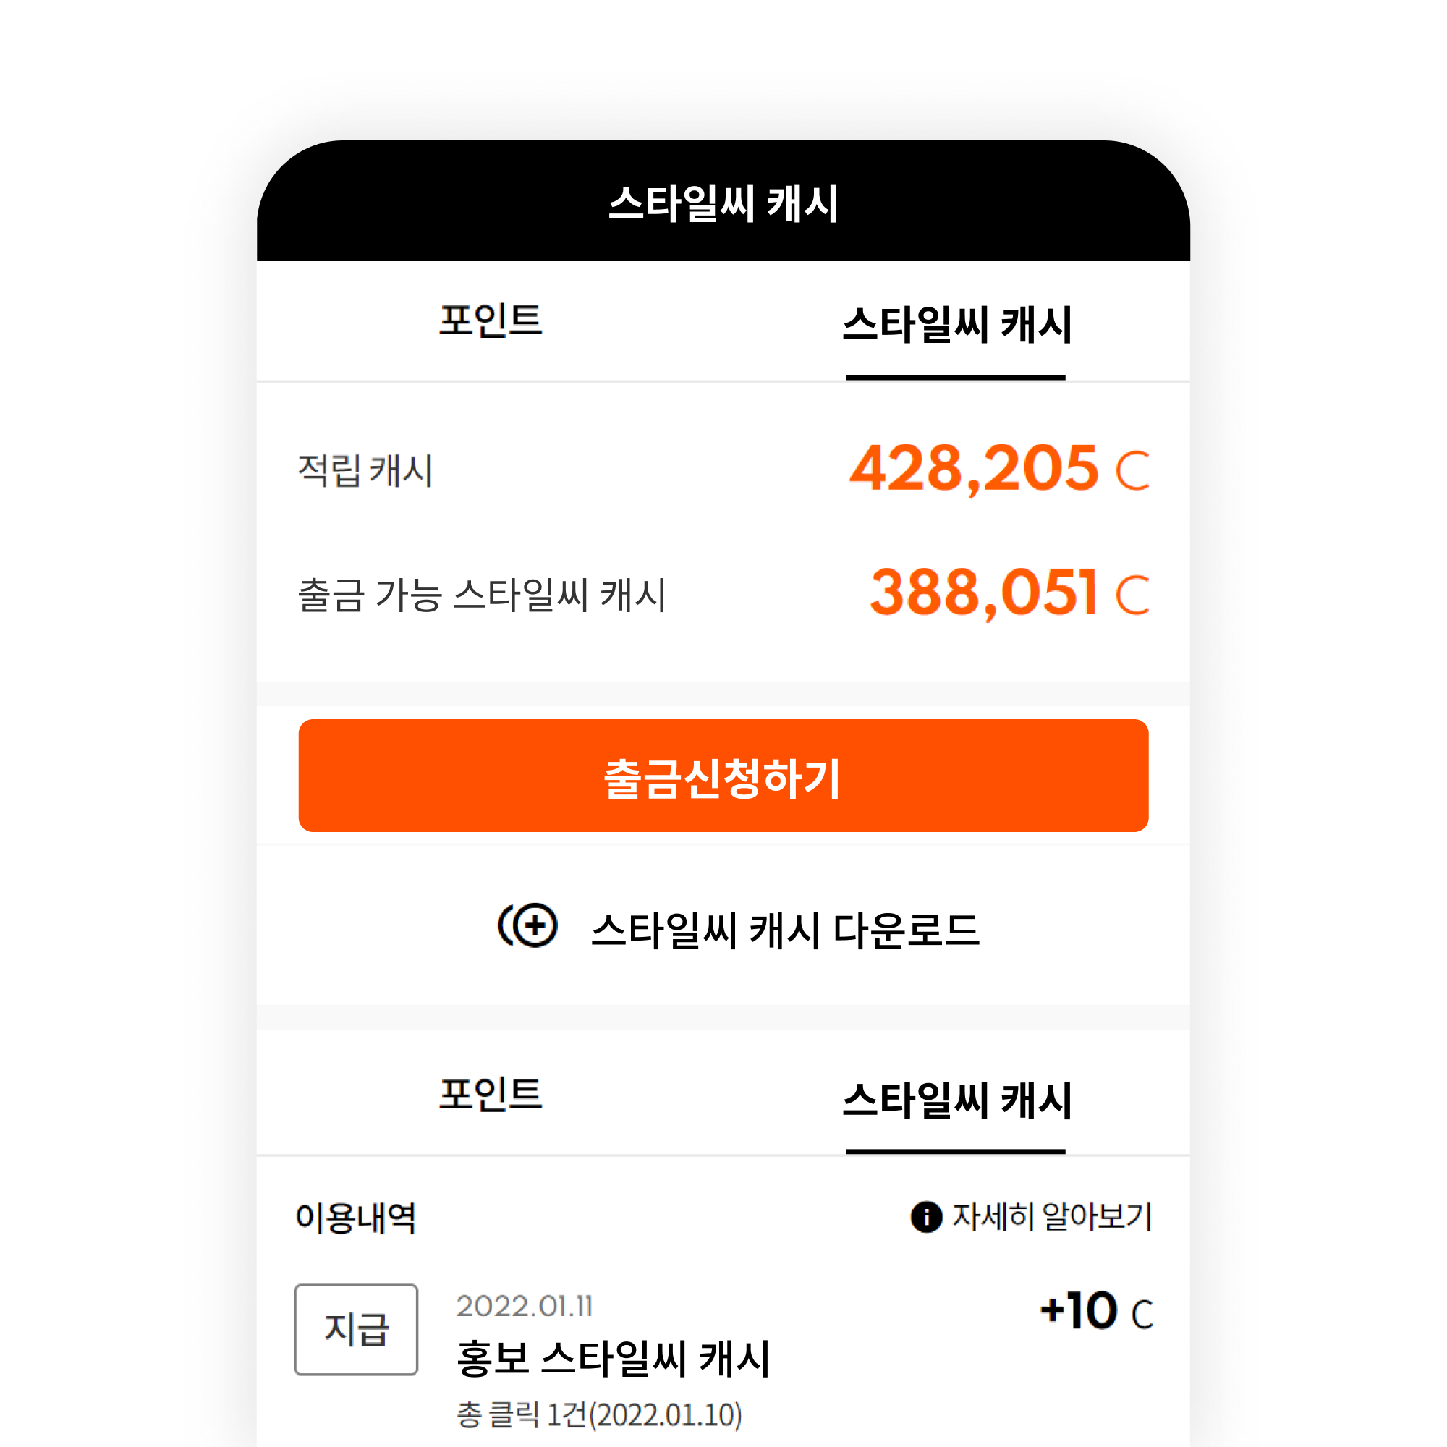Tap the black 스타일씨 캐시 header title
The image size is (1447, 1447).
[x=723, y=204]
